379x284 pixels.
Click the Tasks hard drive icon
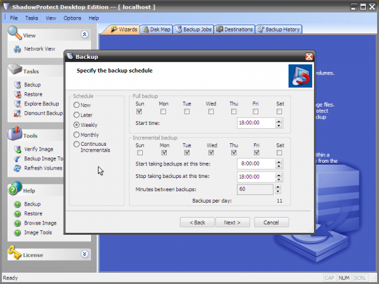tap(15, 69)
